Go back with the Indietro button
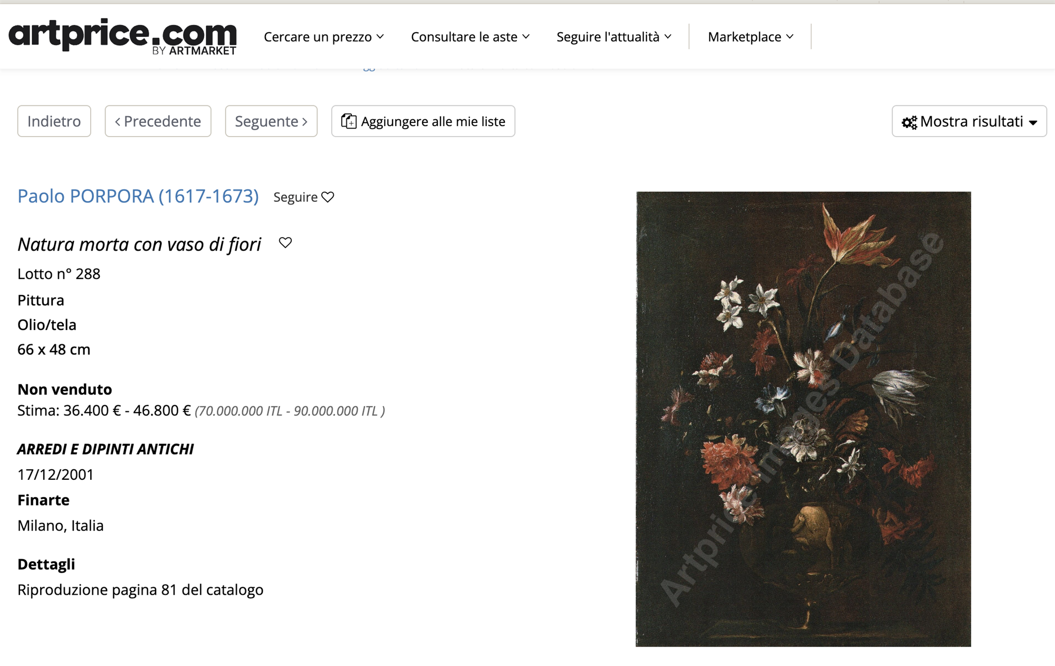The image size is (1055, 666). click(x=54, y=121)
